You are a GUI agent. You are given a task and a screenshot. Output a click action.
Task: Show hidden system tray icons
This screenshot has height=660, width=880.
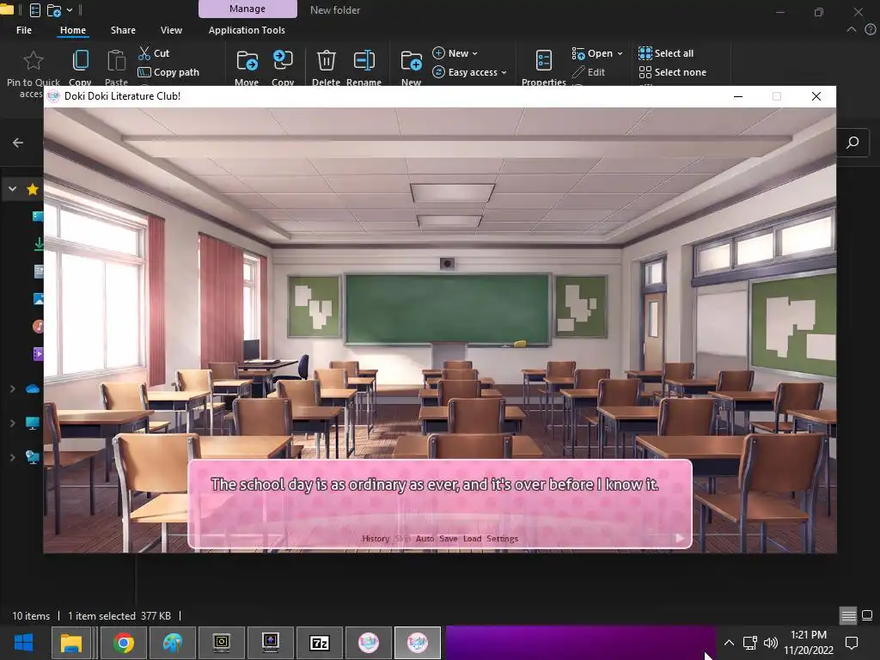[729, 643]
